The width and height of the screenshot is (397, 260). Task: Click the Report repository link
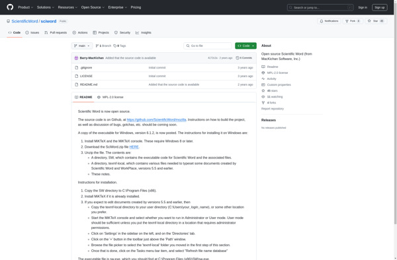coord(273,109)
